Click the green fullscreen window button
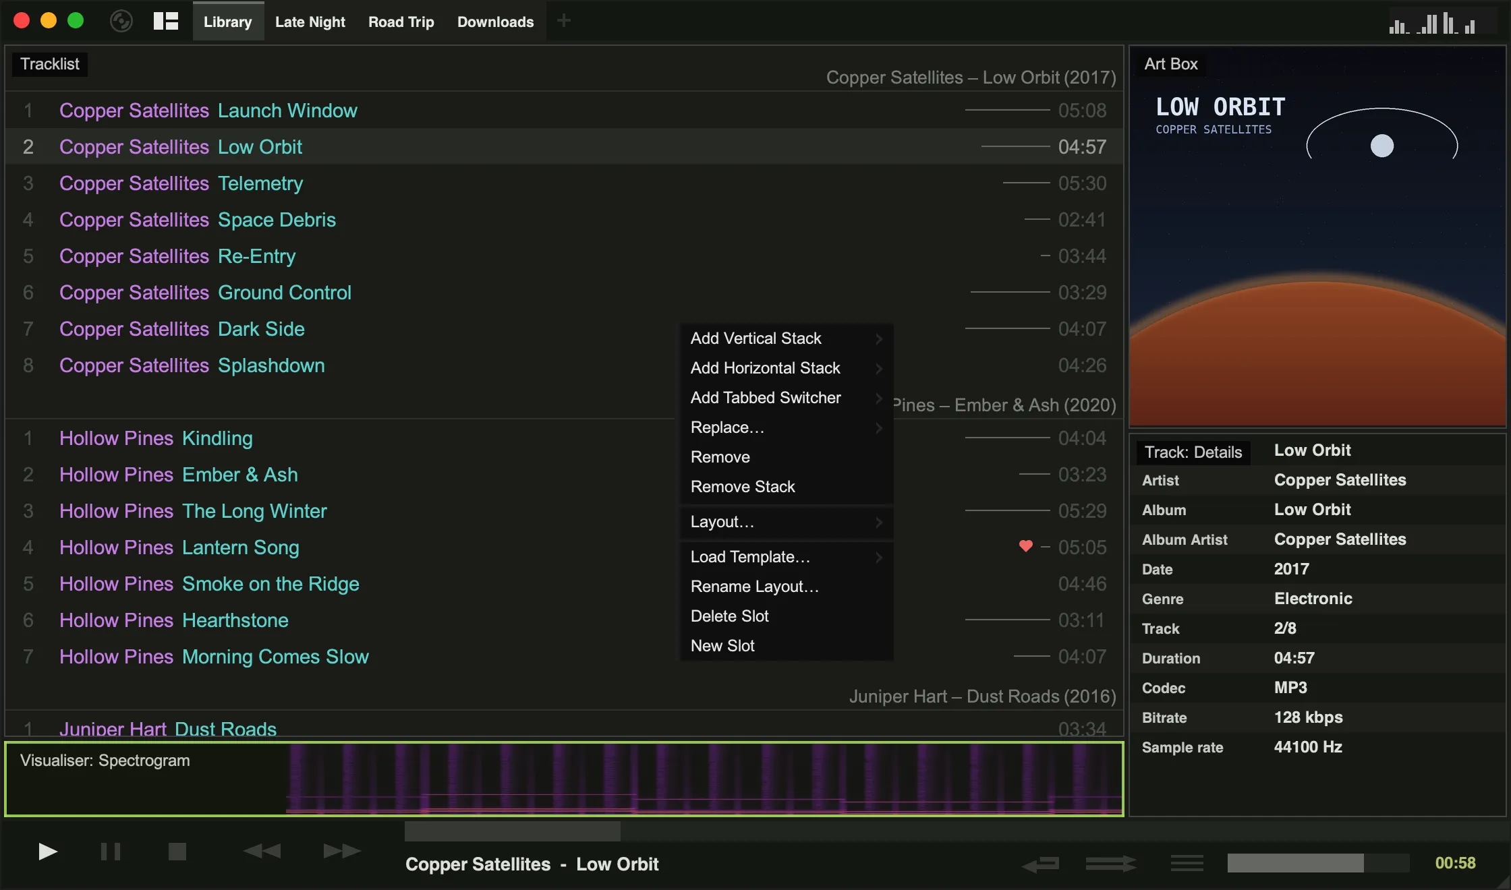The image size is (1511, 890). tap(76, 21)
